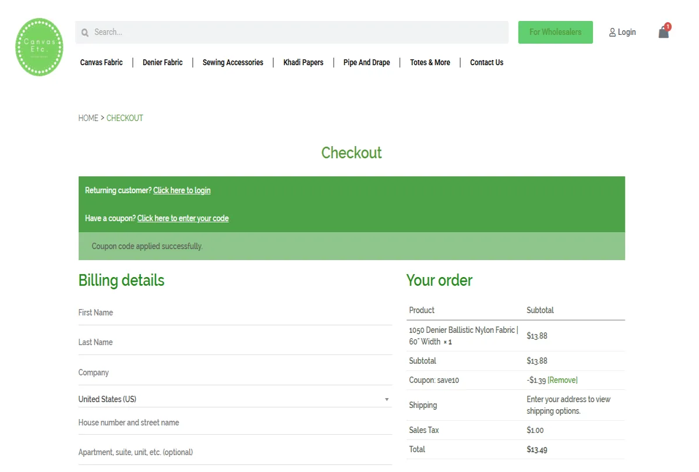The width and height of the screenshot is (699, 472).
Task: Remove the save10 coupon
Action: 562,380
